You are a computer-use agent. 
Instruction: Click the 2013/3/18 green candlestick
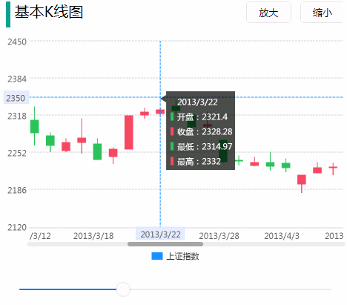pos(97,151)
